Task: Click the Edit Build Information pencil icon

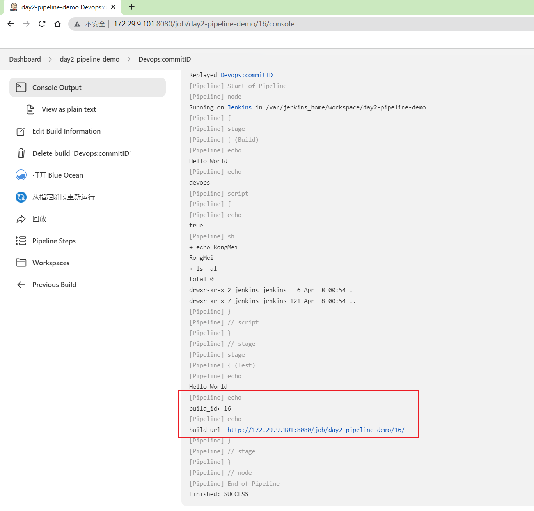Action: coord(21,131)
